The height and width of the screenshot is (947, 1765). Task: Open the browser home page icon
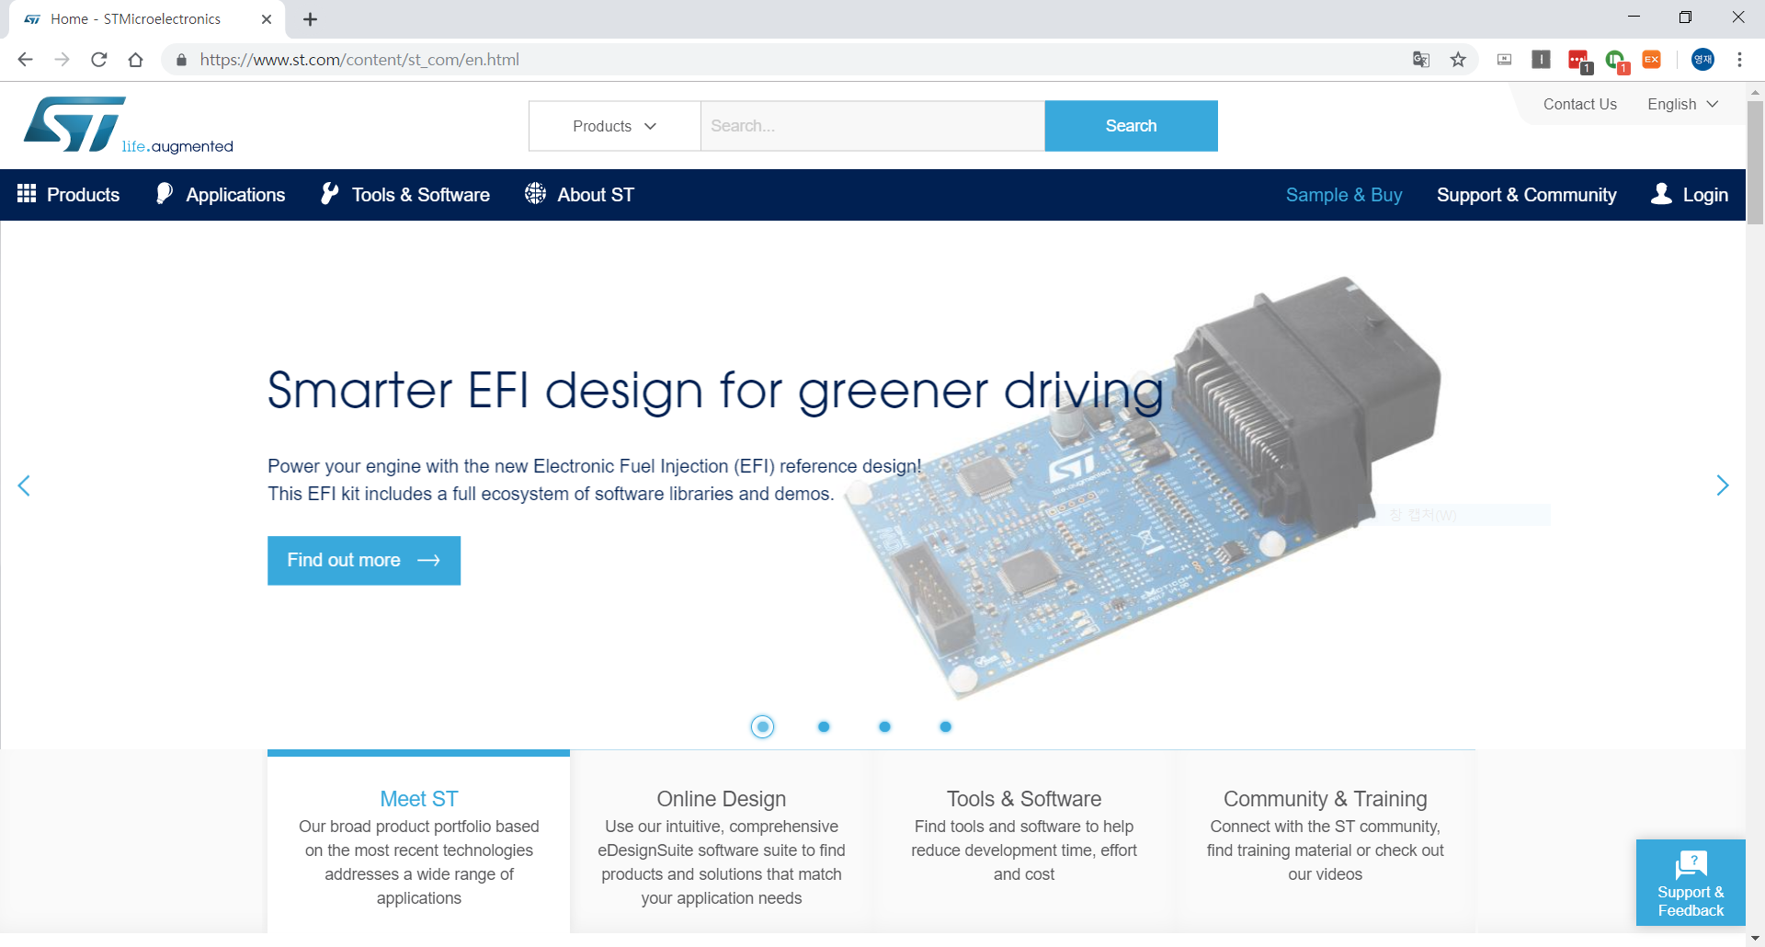coord(135,60)
